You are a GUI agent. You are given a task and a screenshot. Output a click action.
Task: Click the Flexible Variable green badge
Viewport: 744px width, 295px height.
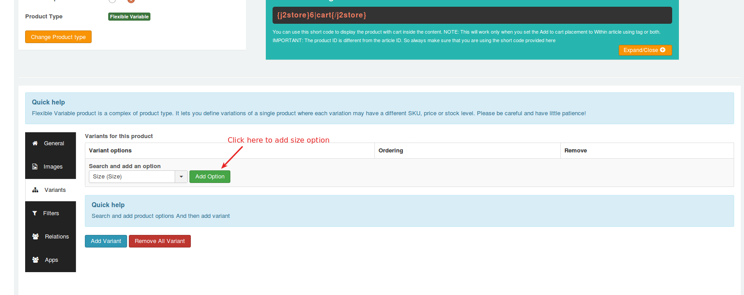coord(129,17)
